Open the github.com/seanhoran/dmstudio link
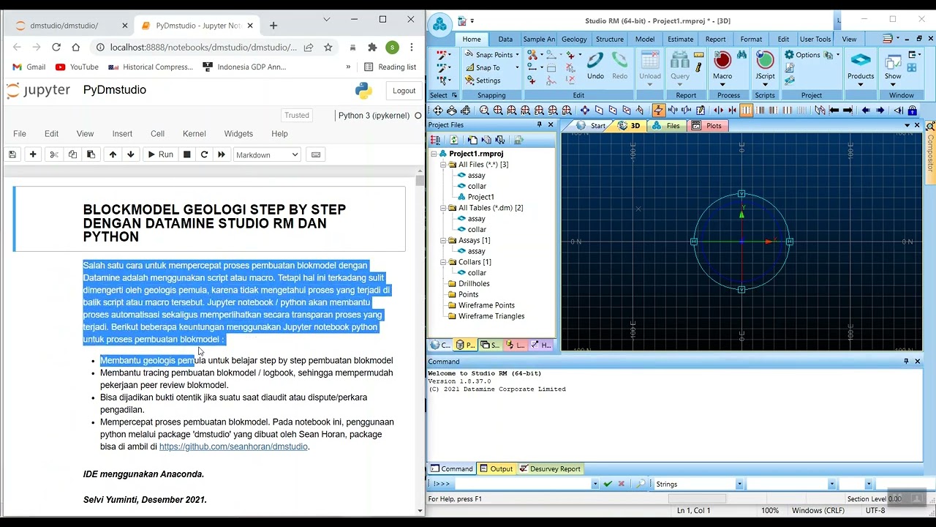This screenshot has height=527, width=936. click(x=234, y=446)
